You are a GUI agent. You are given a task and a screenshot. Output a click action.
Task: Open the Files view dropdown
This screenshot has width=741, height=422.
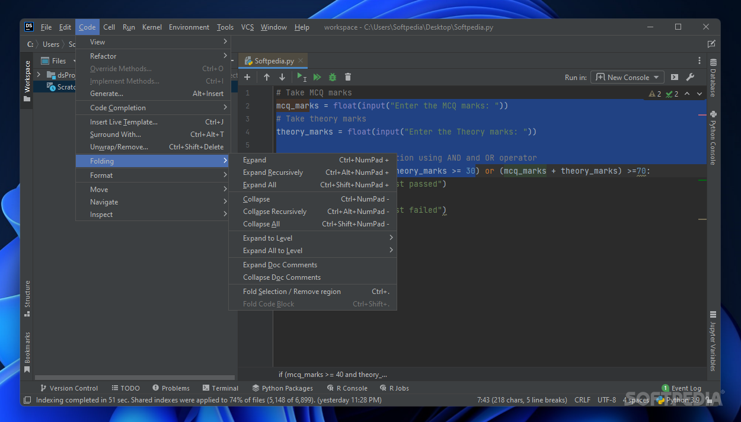coord(59,60)
